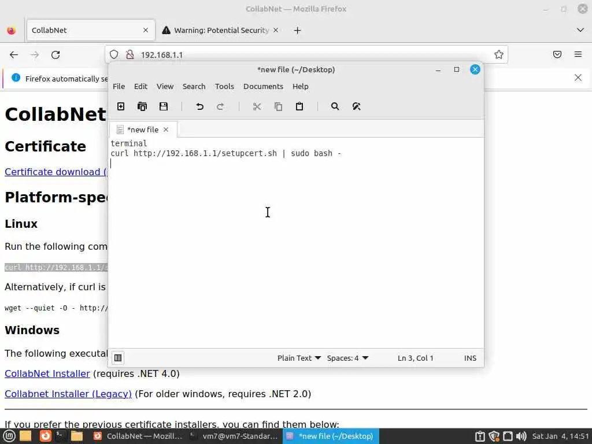The height and width of the screenshot is (444, 592).
Task: Open Firefox hamburger application menu
Action: [x=578, y=55]
